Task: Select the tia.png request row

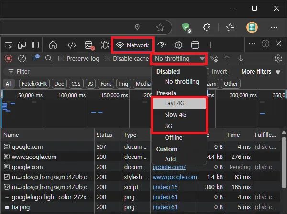Action: pyautogui.click(x=141, y=207)
